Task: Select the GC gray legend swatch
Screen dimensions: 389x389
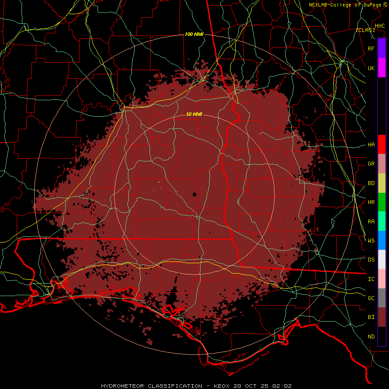Action: click(382, 298)
